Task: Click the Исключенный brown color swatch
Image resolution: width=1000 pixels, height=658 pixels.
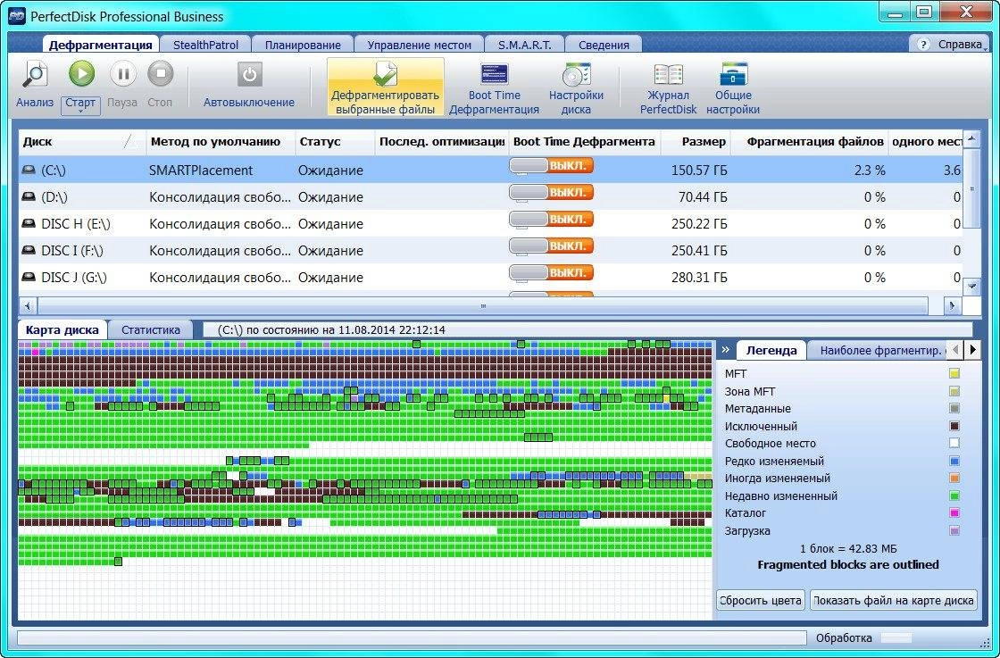Action: pos(954,426)
